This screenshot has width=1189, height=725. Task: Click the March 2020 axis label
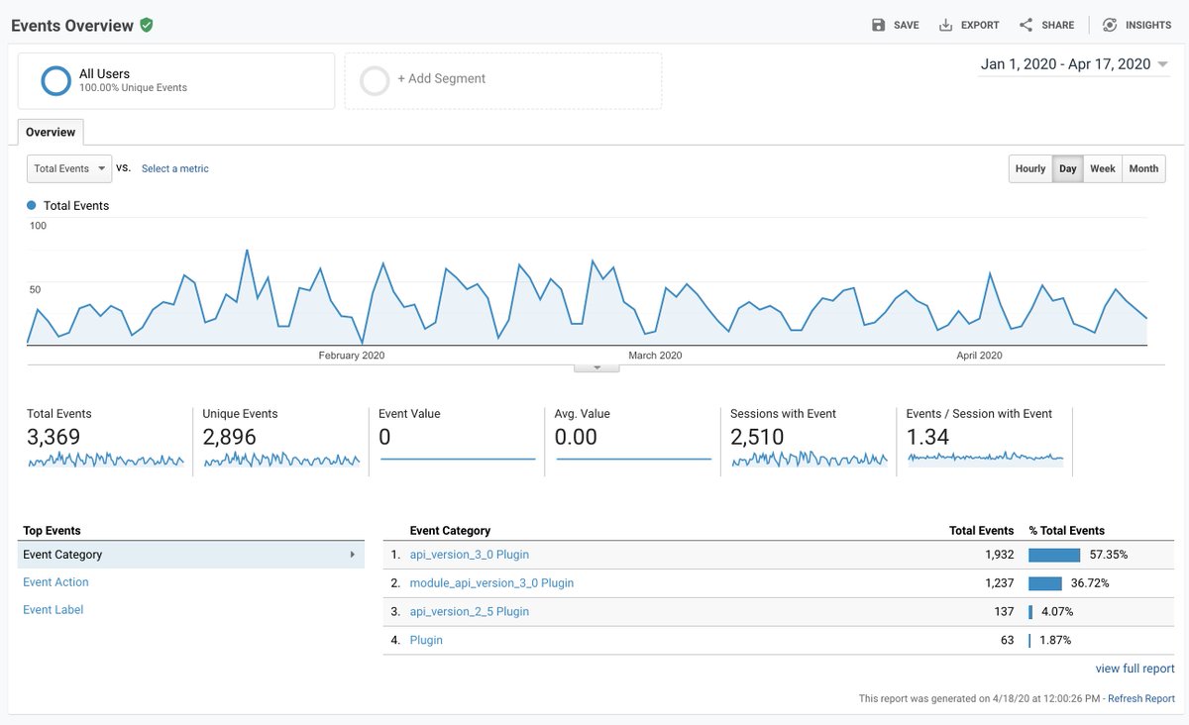[x=655, y=356]
